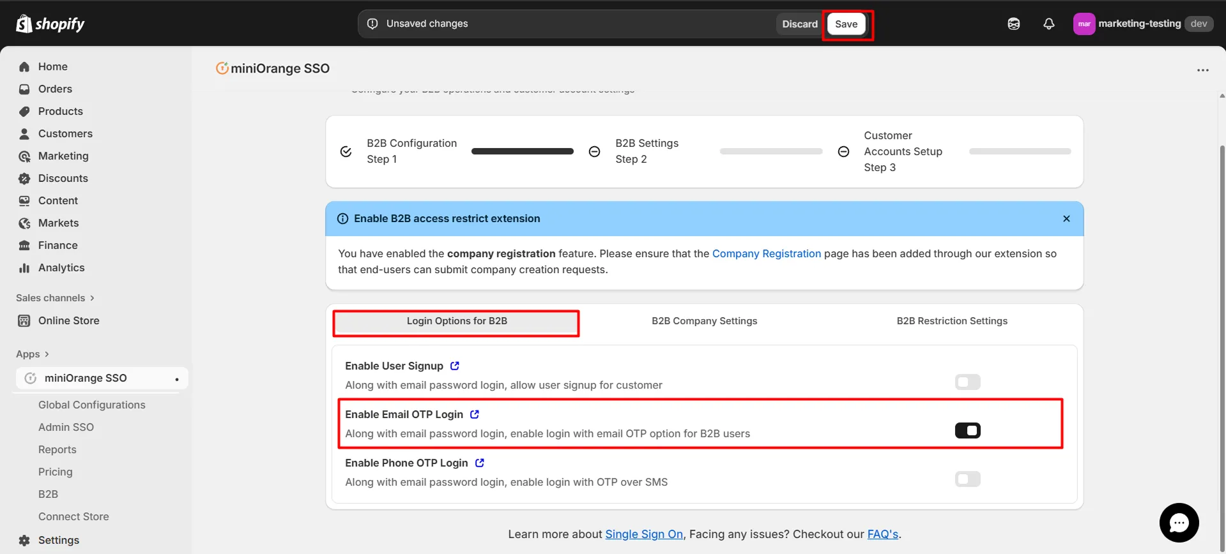Expand the Sales channels section
1226x554 pixels.
(56, 298)
